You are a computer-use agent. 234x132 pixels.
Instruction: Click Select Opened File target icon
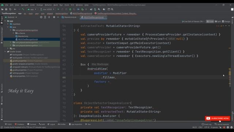41,17
